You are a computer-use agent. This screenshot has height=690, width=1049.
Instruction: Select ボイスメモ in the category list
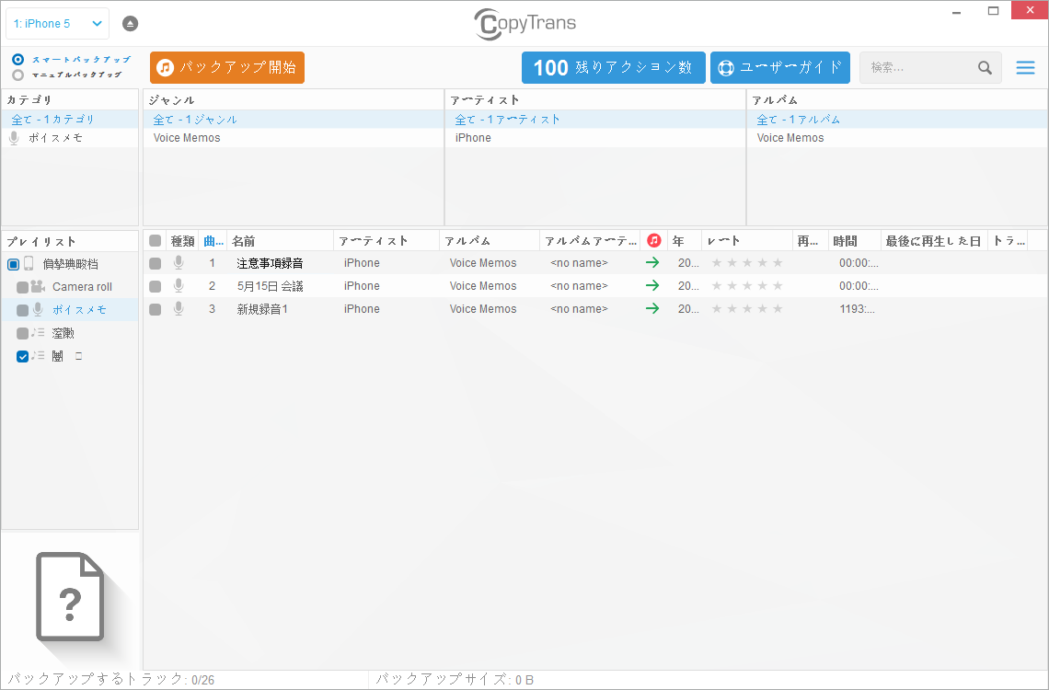click(x=70, y=138)
